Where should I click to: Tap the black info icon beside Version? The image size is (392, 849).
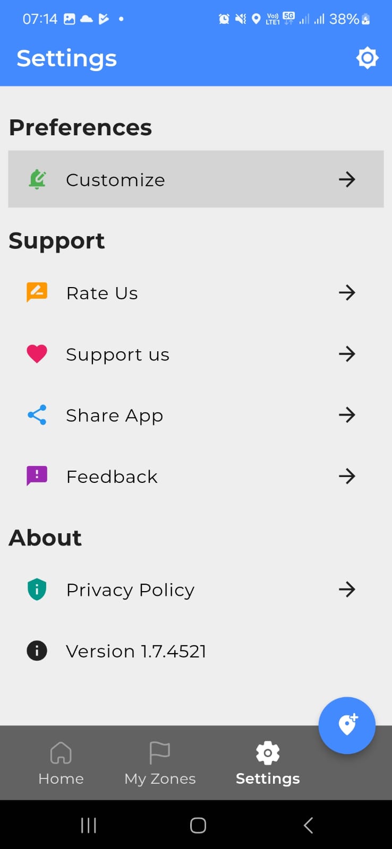coord(37,651)
